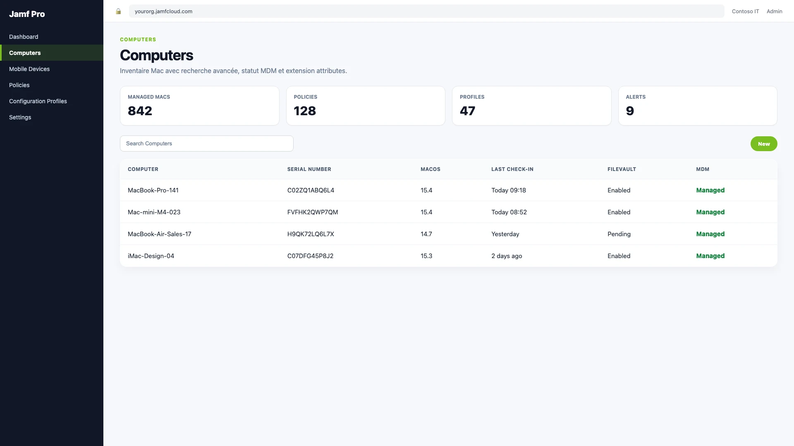Open the Admin account link

point(774,11)
